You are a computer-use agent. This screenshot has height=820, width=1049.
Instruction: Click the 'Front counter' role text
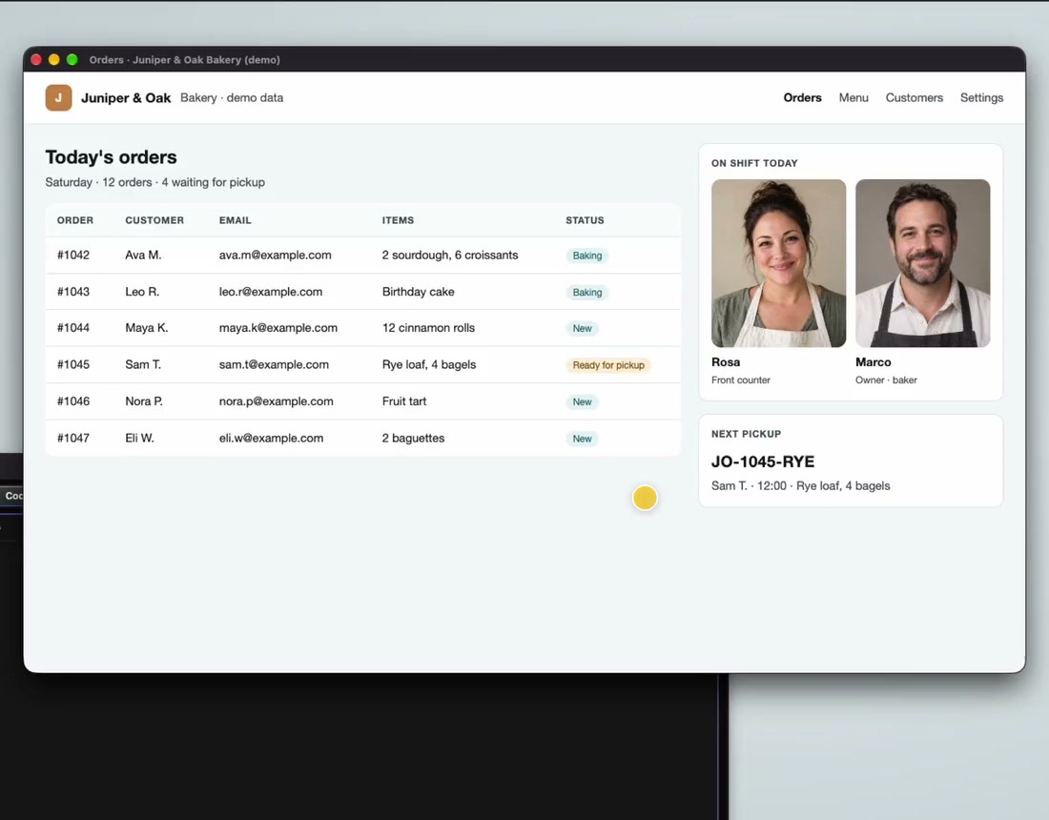coord(741,379)
